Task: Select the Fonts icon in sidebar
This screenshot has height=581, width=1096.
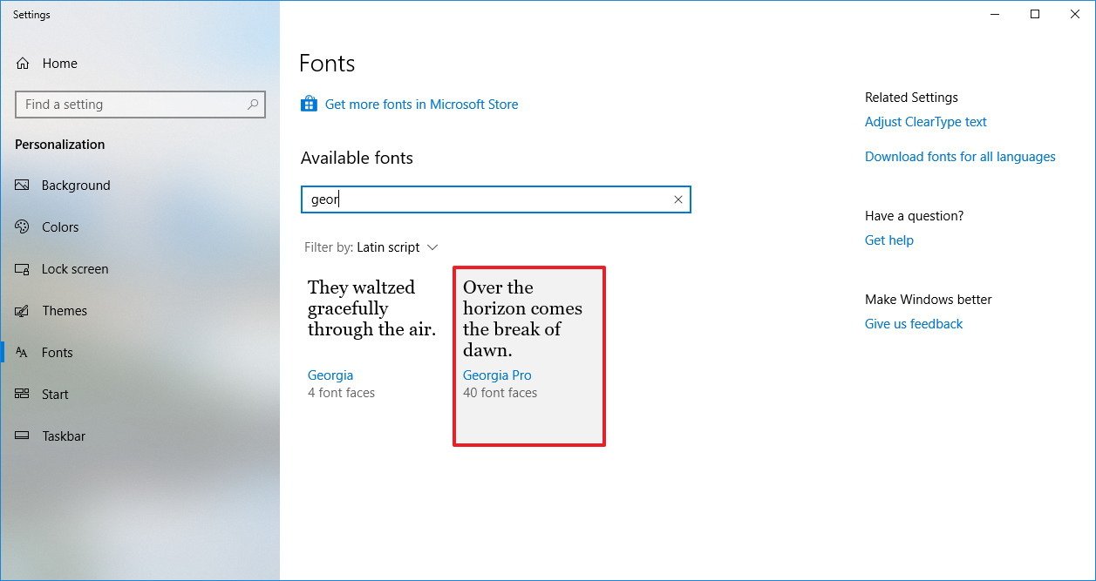Action: [23, 353]
